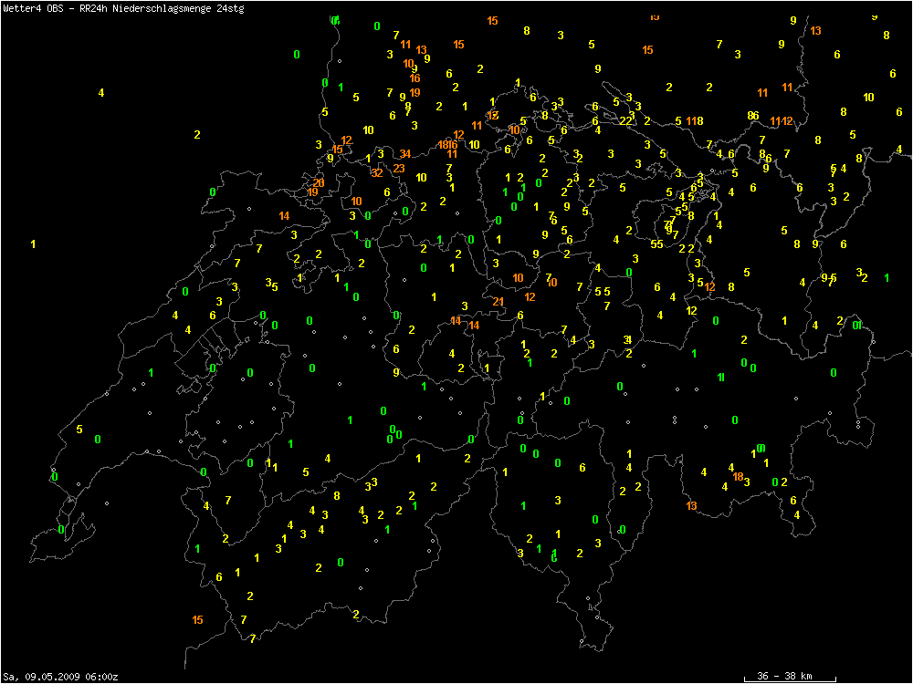
Task: Pick the orange 21 station value
Action: coord(498,301)
